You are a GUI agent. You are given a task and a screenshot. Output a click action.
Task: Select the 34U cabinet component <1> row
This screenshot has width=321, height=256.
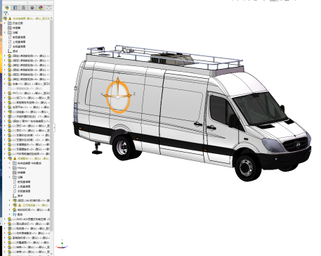coord(31,200)
